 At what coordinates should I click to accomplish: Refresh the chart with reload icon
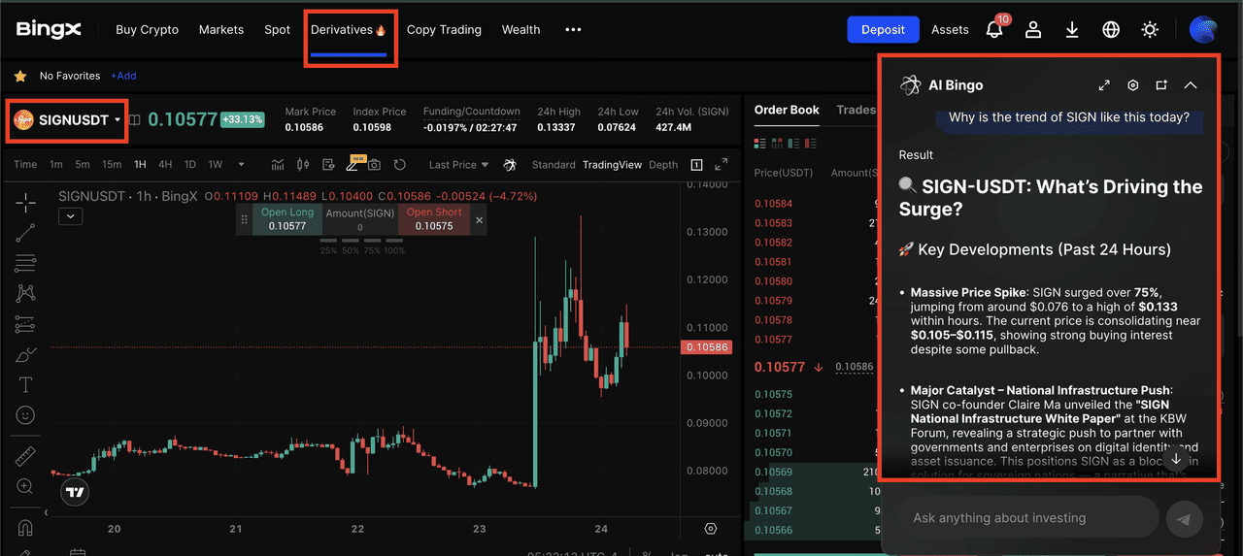pos(399,165)
